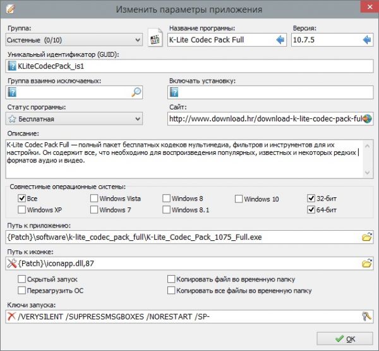The width and height of the screenshot is (379, 351).
Task: Enable Перезагрузить ОС checkbox
Action: 21,290
